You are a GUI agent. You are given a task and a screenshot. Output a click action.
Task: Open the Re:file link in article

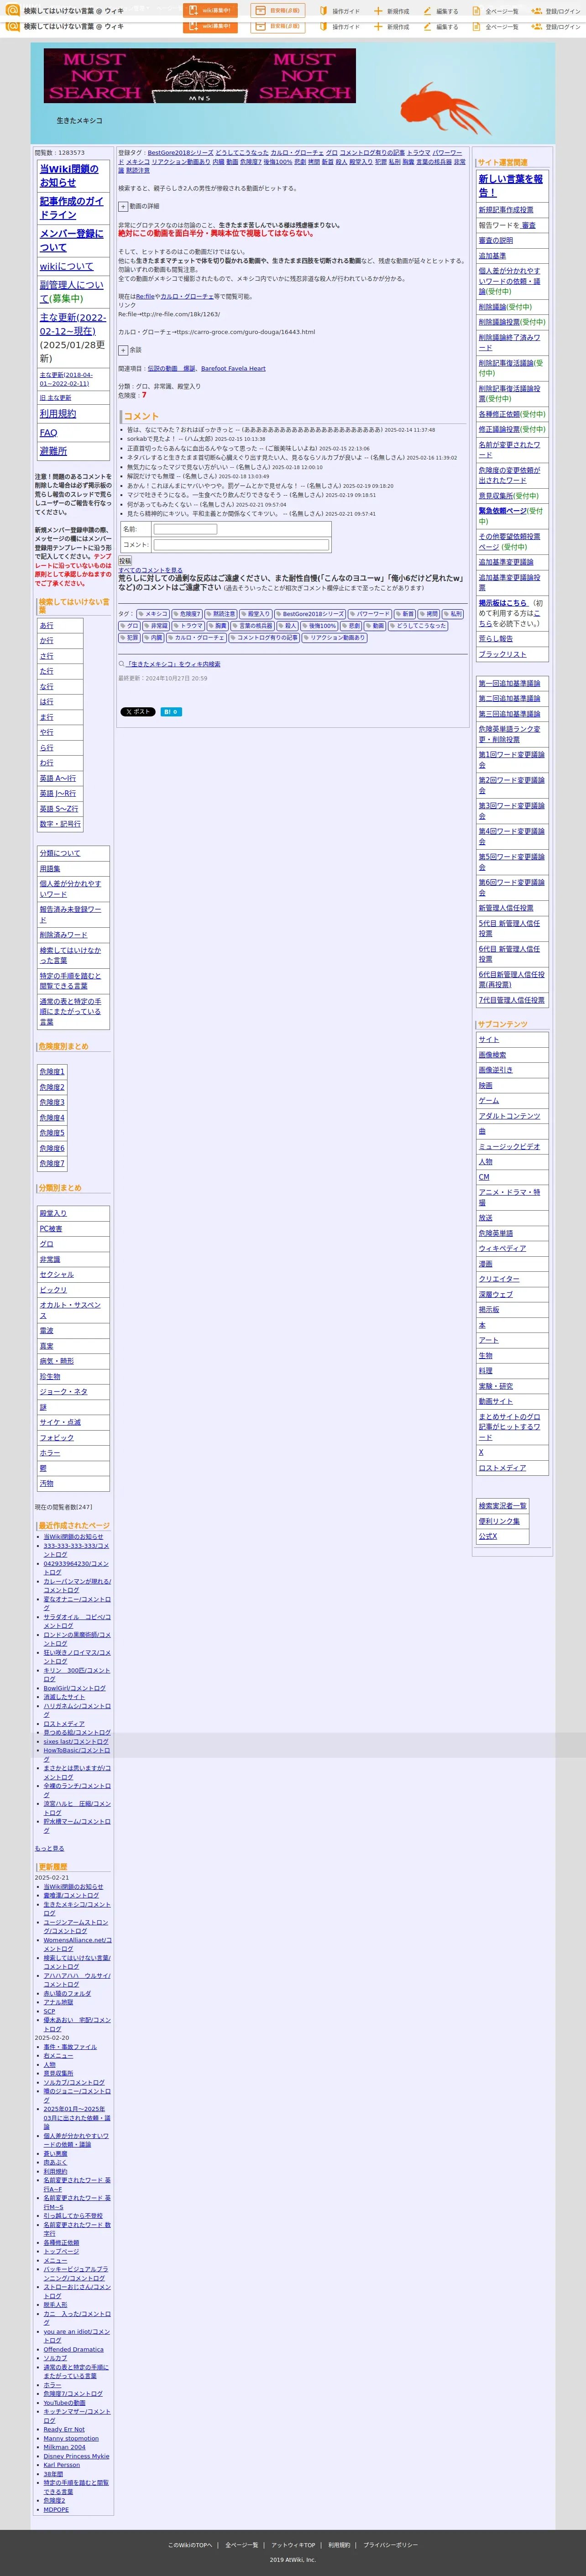[x=145, y=297]
